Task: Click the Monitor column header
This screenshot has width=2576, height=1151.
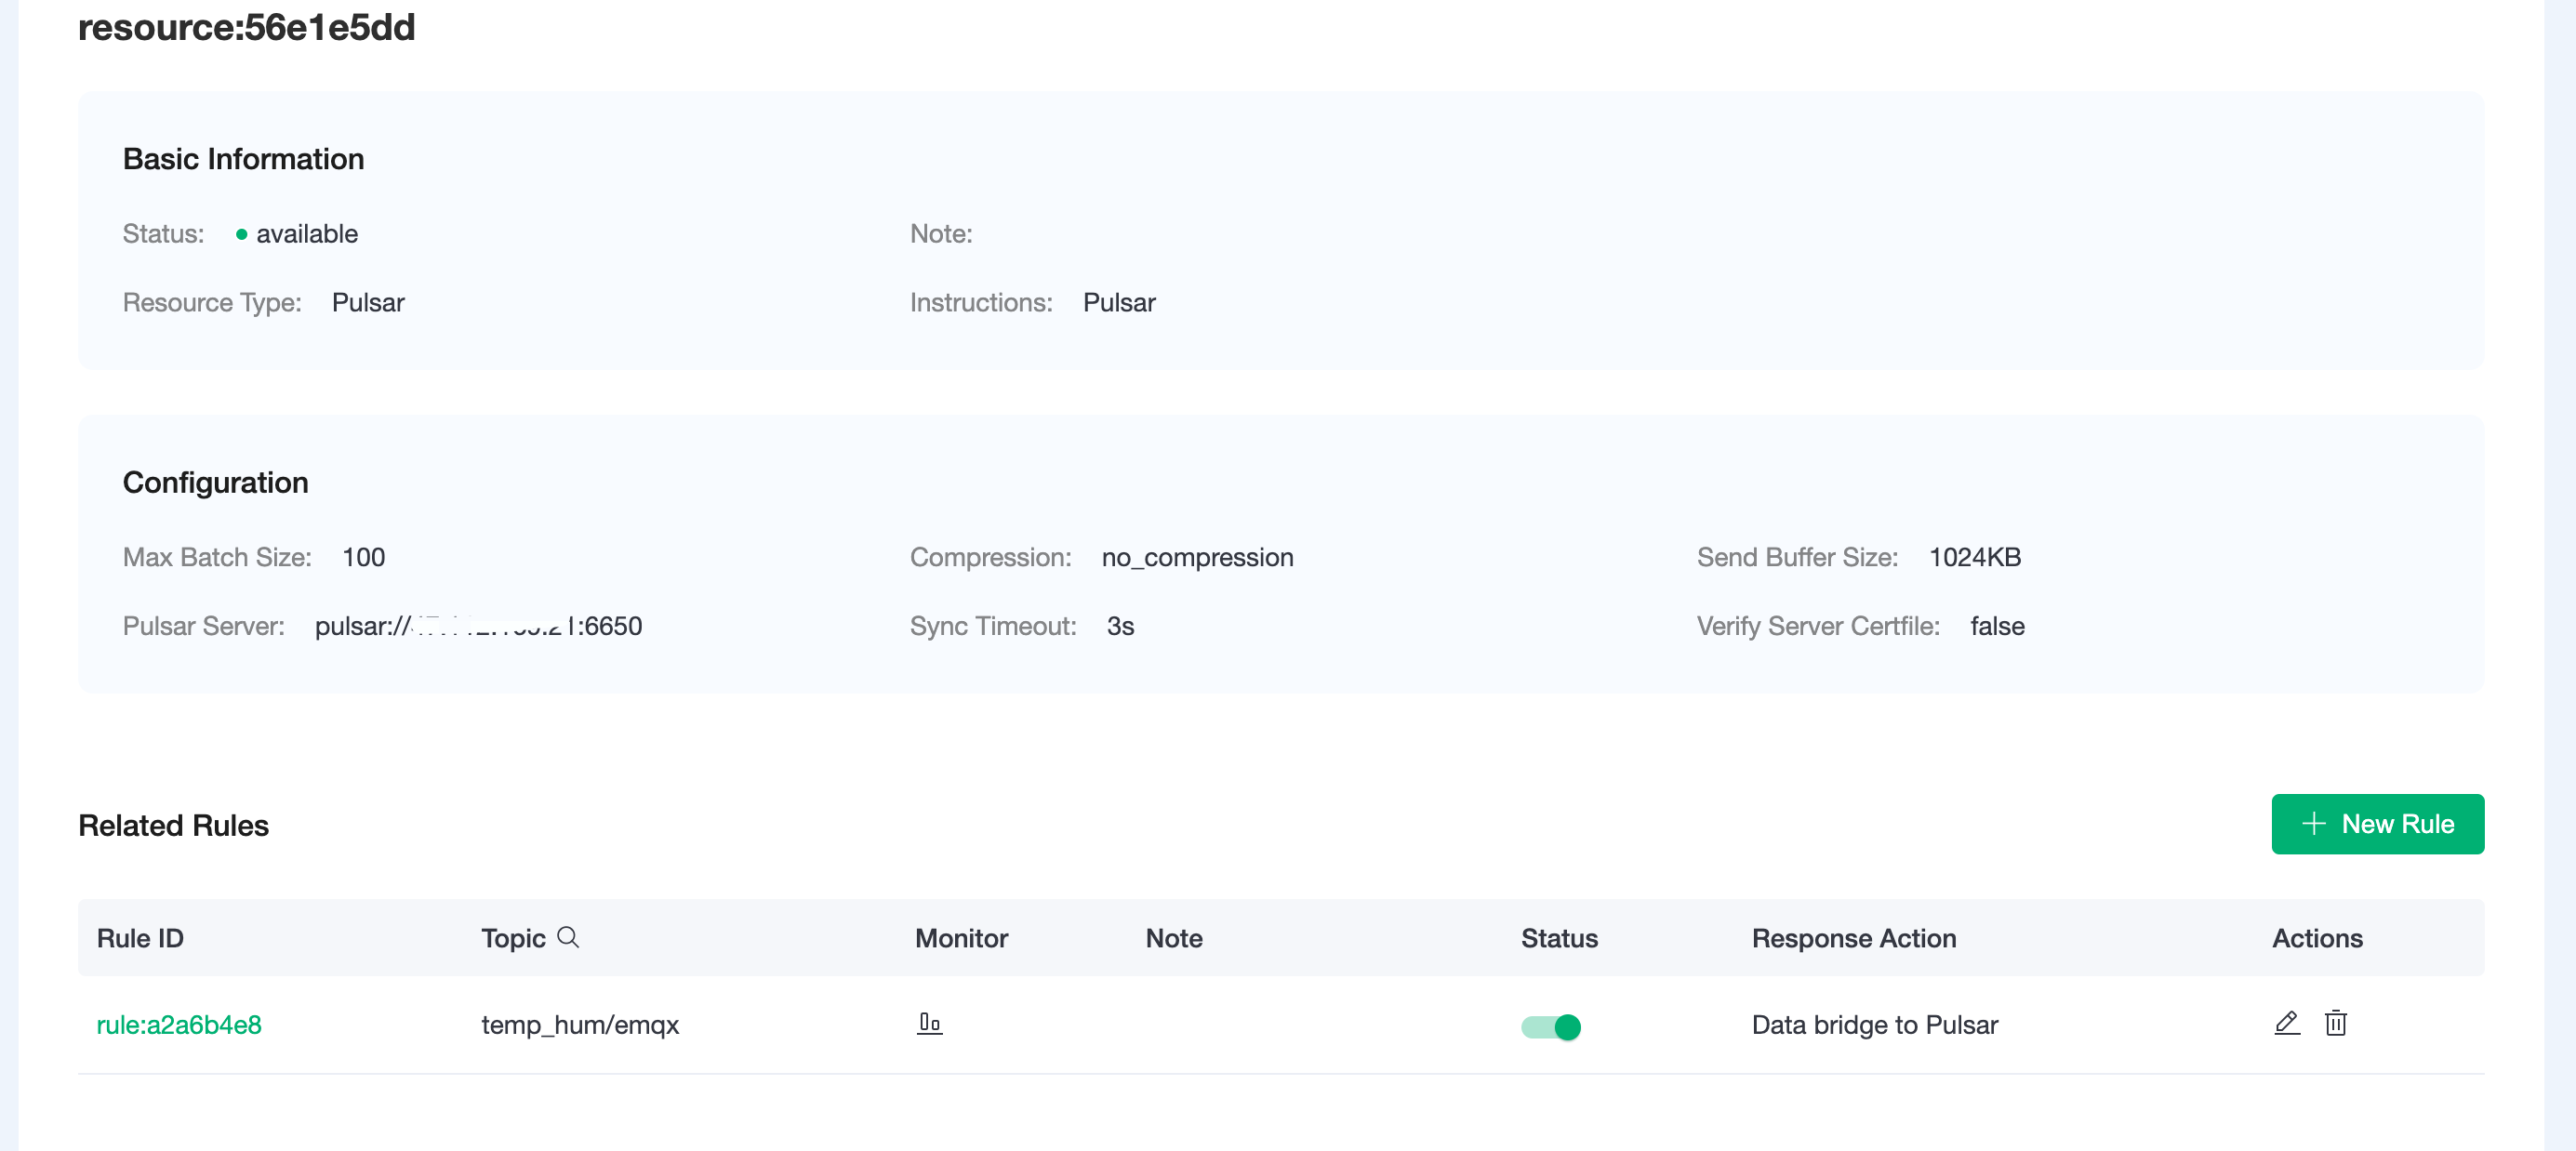Action: [x=961, y=938]
